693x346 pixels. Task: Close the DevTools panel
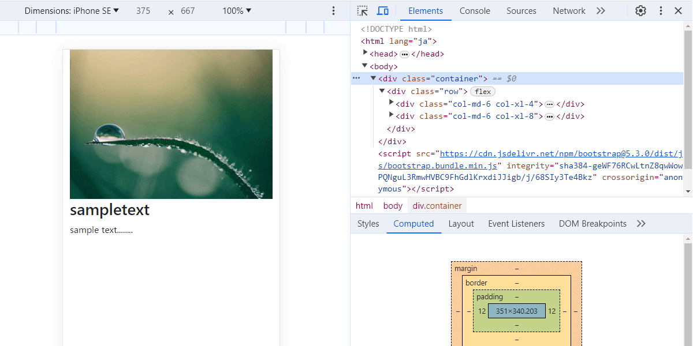[678, 11]
